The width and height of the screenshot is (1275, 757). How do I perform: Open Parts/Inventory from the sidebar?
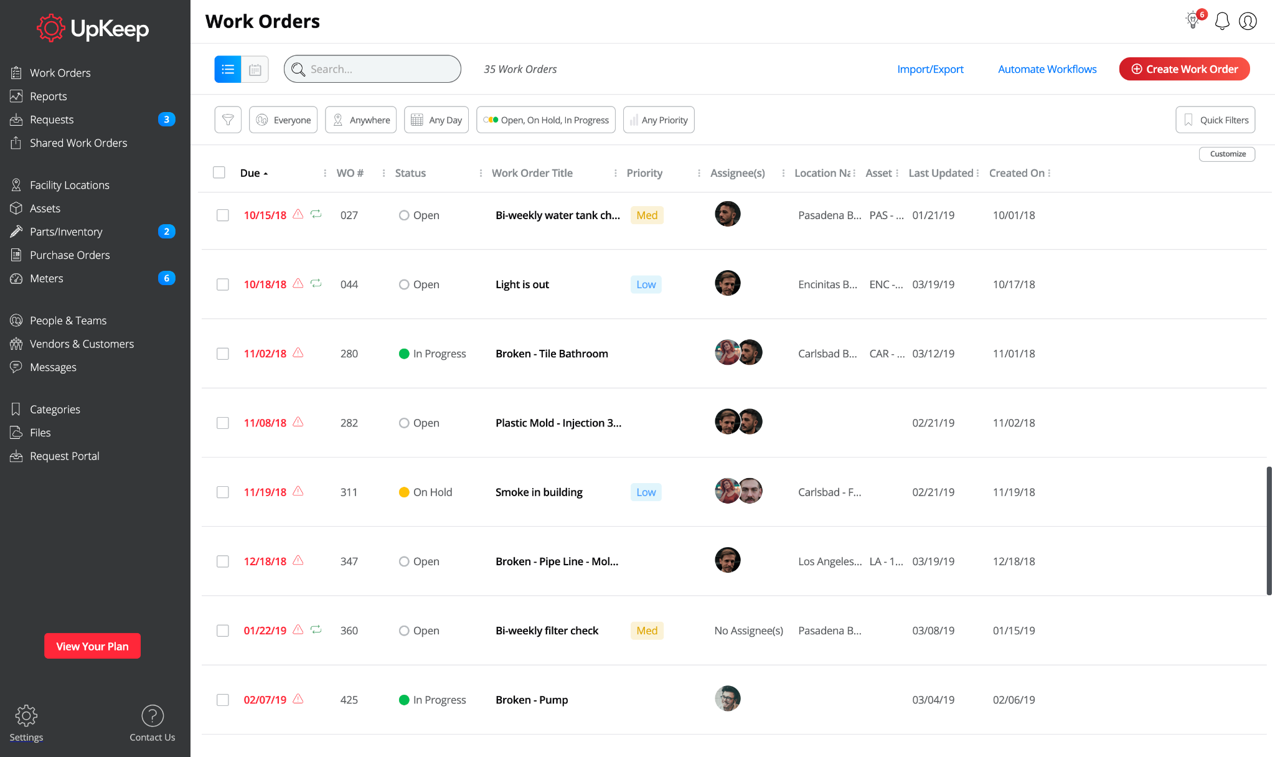tap(66, 231)
